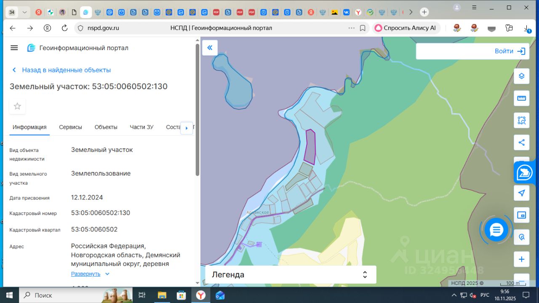Open Windows Start menu
The image size is (539, 303).
pos(9,295)
